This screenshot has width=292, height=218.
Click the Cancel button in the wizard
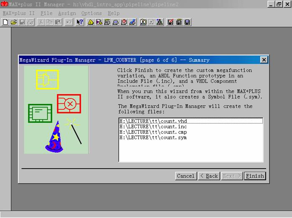point(186,176)
